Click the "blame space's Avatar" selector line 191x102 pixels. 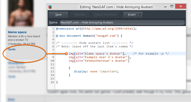point(97,54)
